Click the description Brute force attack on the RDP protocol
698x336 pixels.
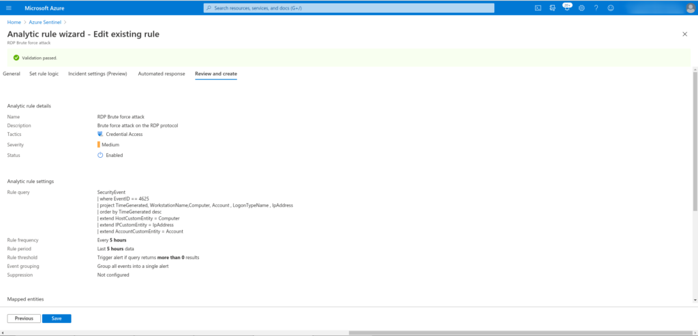tap(138, 126)
